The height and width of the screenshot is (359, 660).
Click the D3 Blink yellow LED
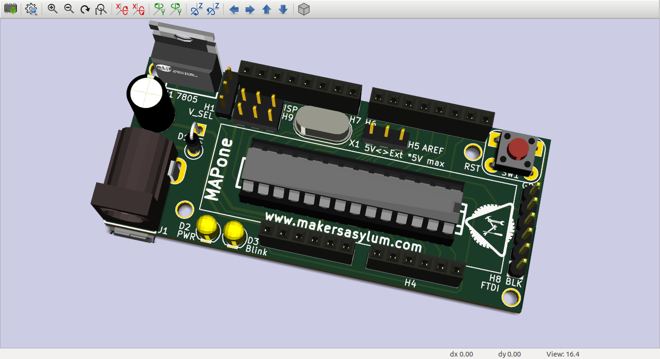click(x=235, y=233)
